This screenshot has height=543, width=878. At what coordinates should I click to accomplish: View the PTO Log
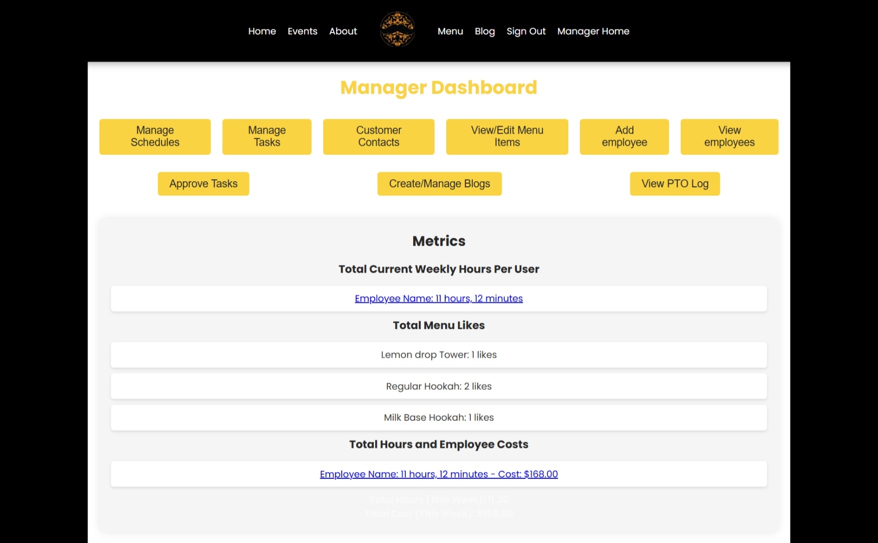click(674, 184)
